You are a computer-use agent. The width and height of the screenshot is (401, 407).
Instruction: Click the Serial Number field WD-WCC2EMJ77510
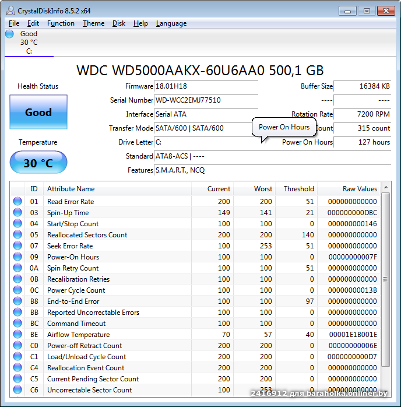click(206, 100)
